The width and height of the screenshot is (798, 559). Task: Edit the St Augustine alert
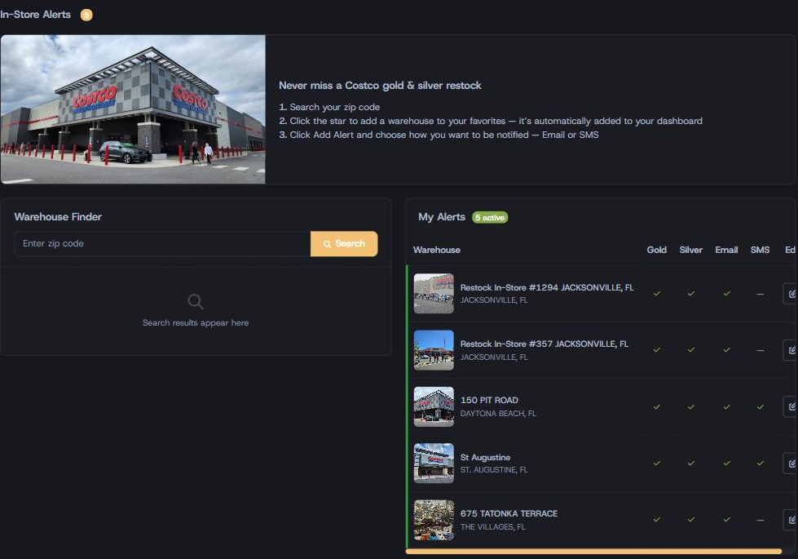tap(791, 464)
